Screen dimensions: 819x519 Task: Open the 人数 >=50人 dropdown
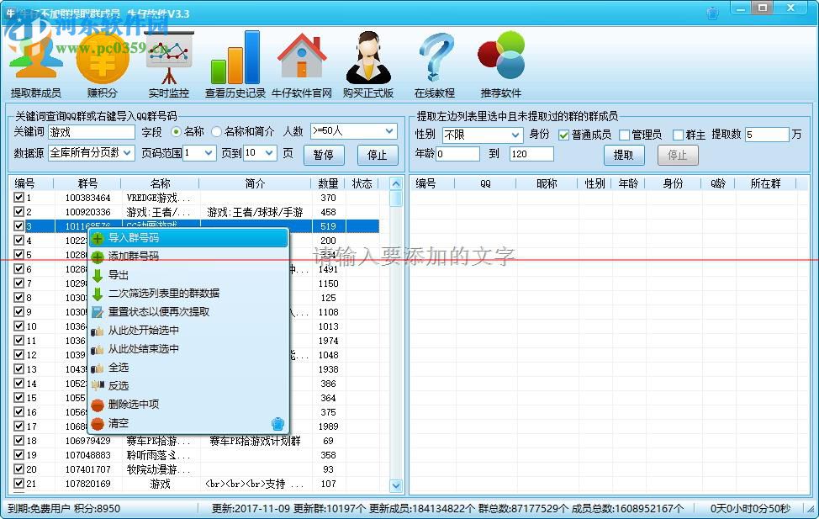pos(353,133)
